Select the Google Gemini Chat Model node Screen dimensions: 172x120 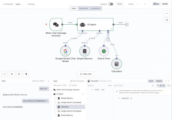pos(65,51)
